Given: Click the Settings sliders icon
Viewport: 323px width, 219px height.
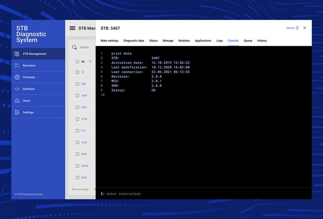Looking at the screenshot, I should click(17, 112).
